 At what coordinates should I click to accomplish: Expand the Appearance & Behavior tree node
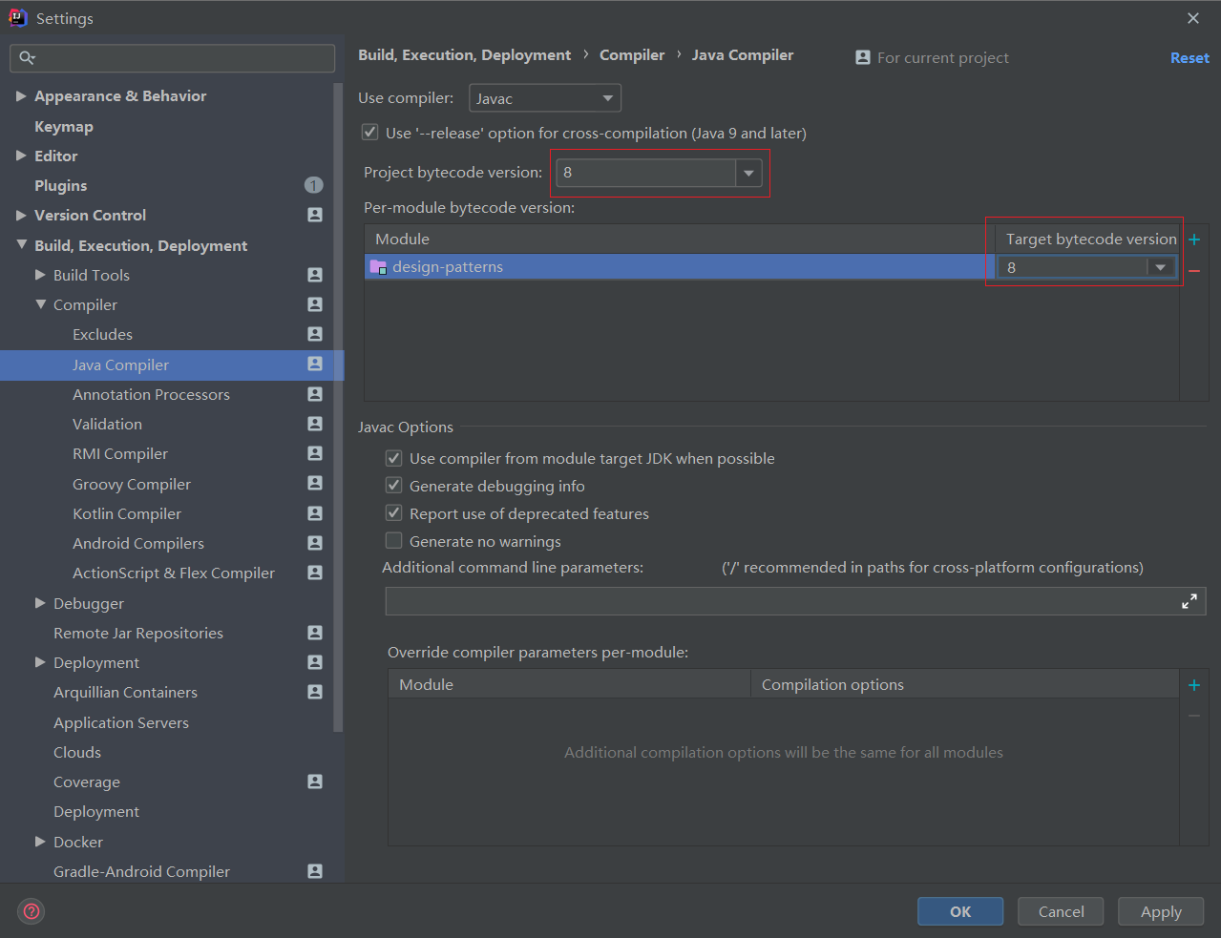(21, 96)
